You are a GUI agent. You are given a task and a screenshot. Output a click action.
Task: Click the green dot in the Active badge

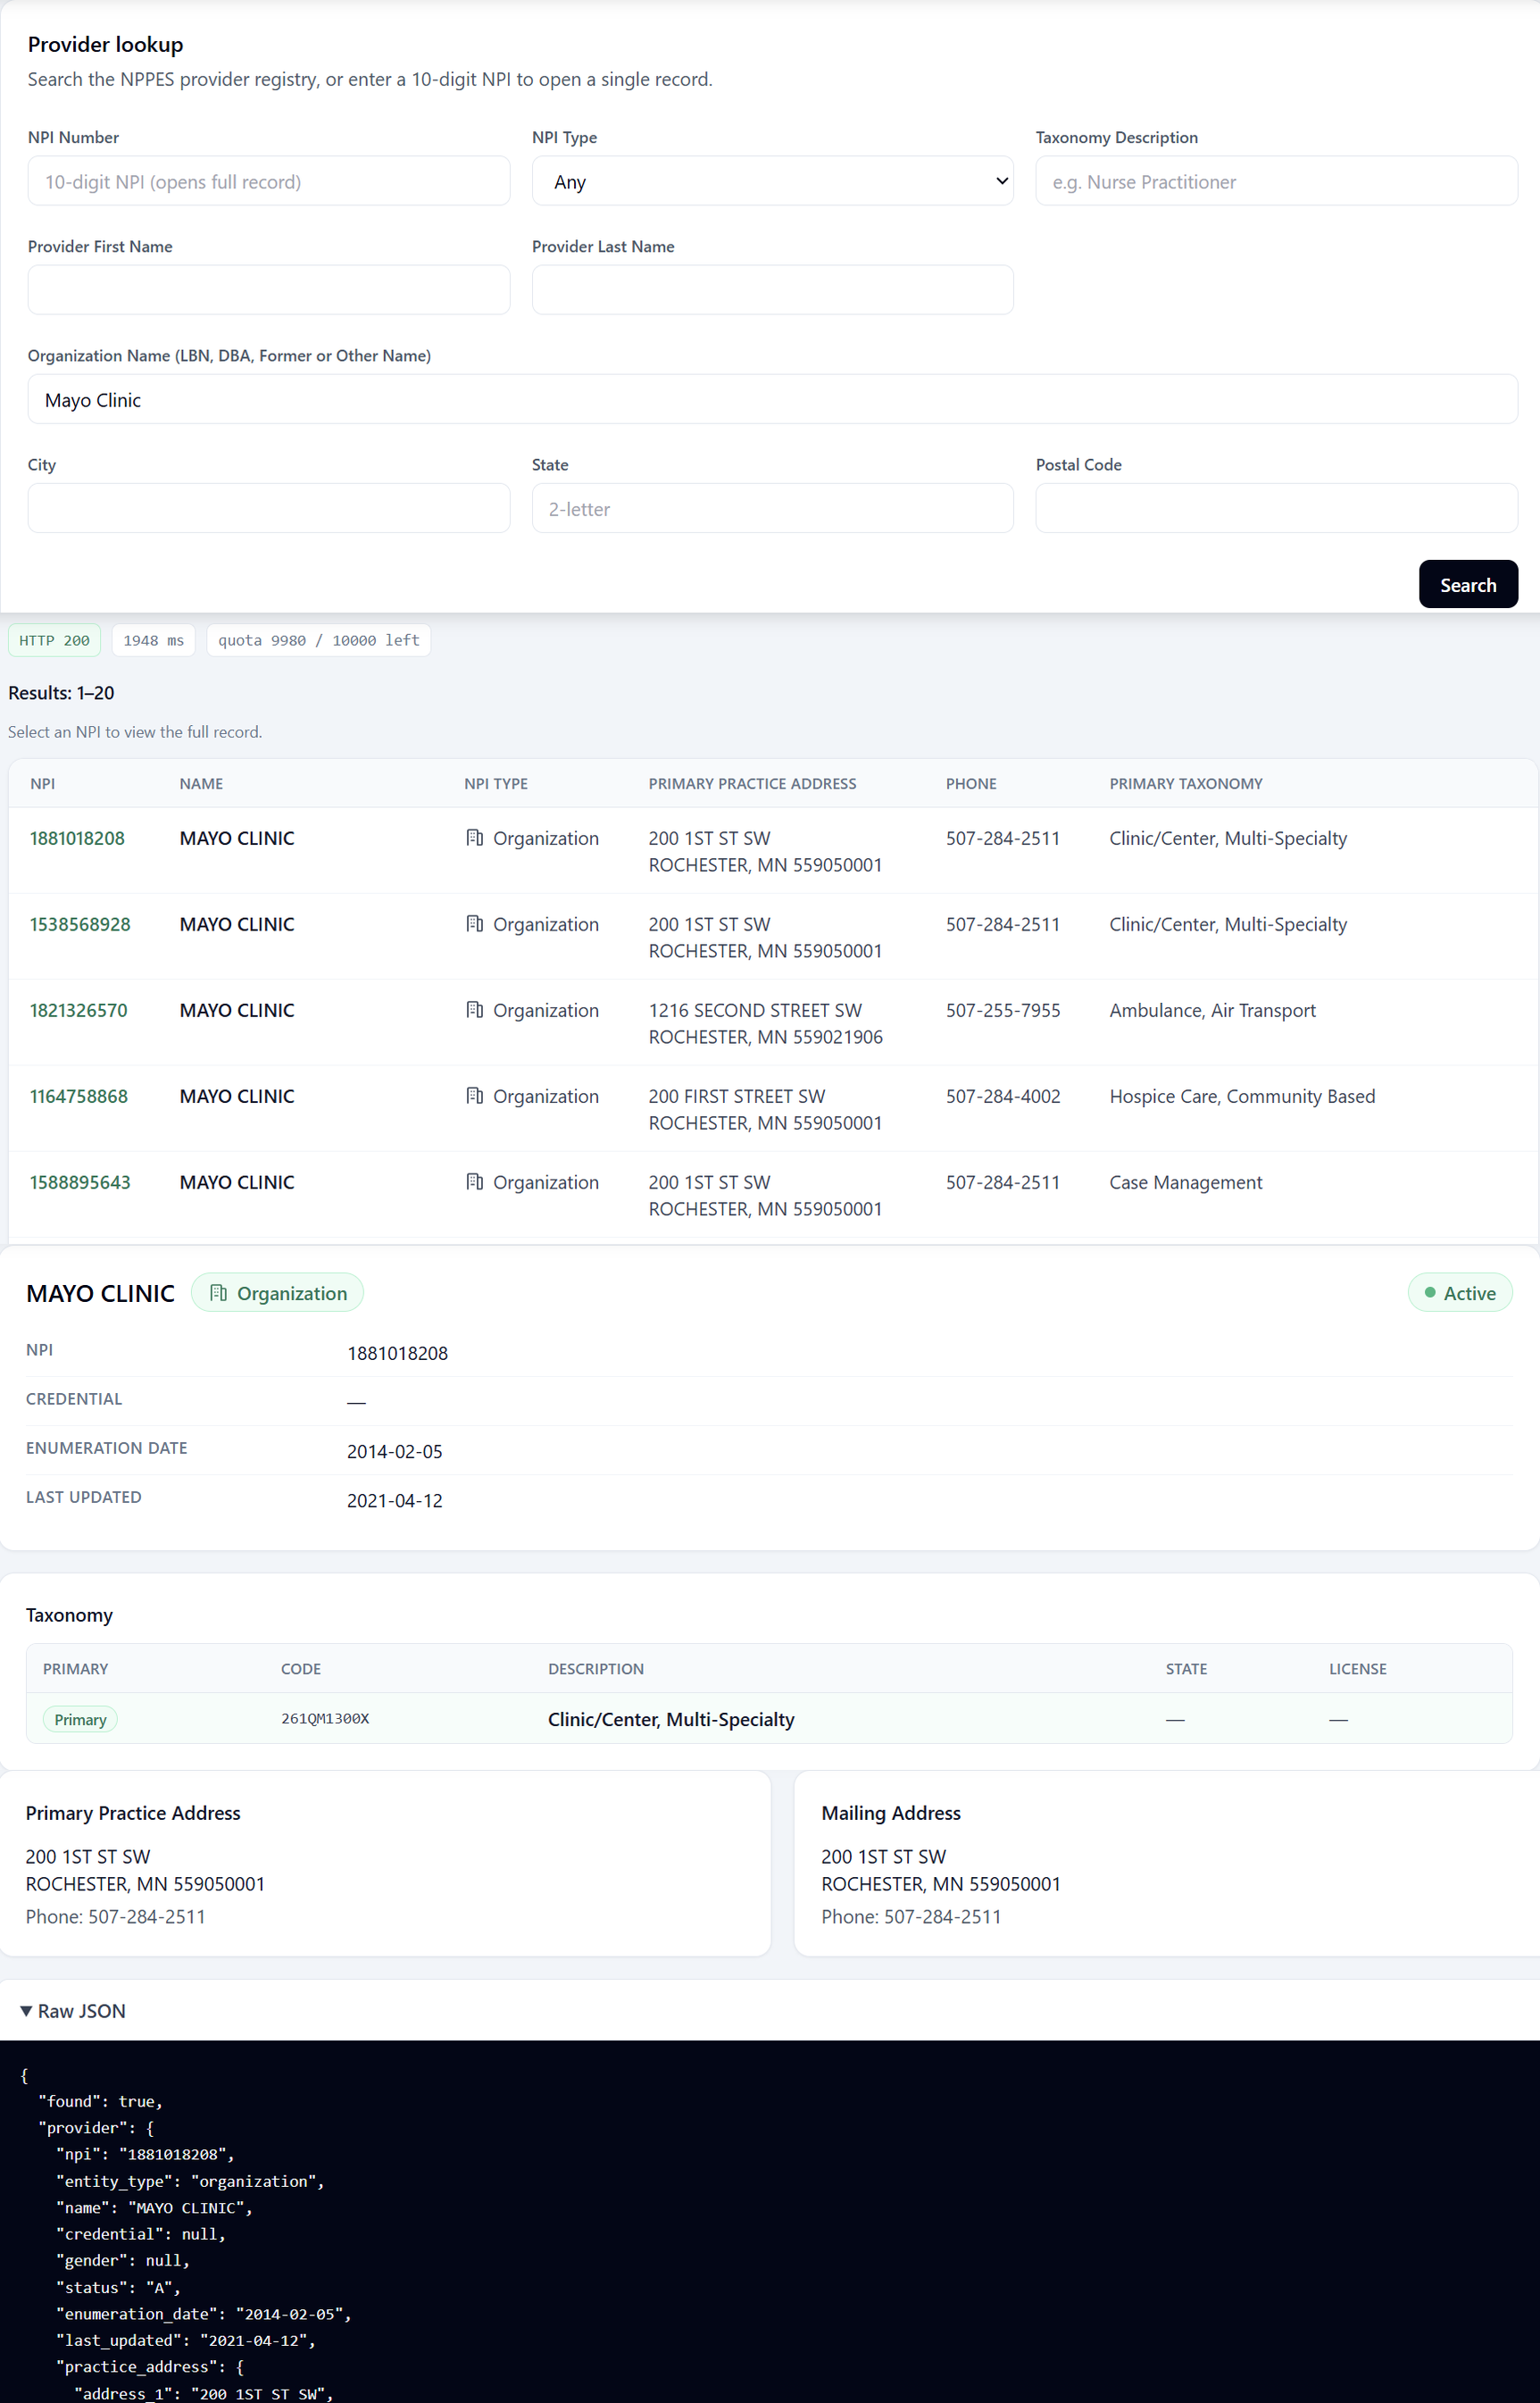[x=1430, y=1293]
